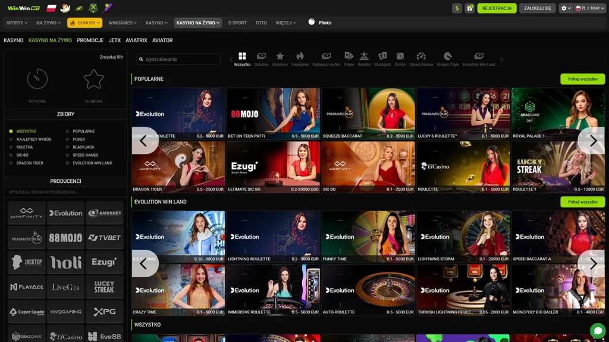Screen dimensions: 609x342
Task: Click the Ulubione star icon in sidebar
Action: click(93, 80)
